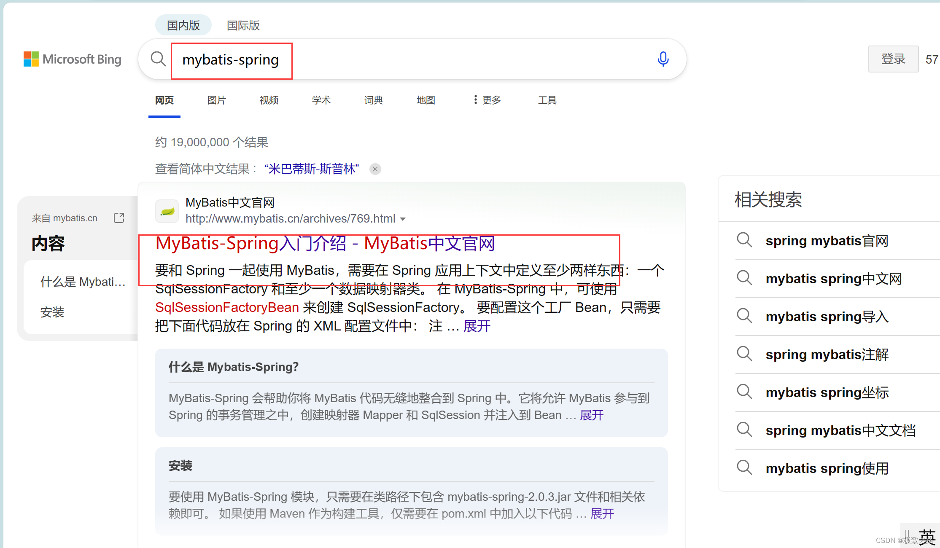This screenshot has width=940, height=548.
Task: Search related 'spring mybatis中文文档'
Action: (840, 430)
